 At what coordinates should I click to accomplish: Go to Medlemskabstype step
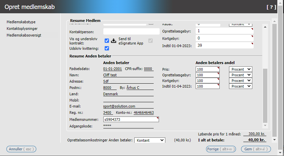pos(21,22)
